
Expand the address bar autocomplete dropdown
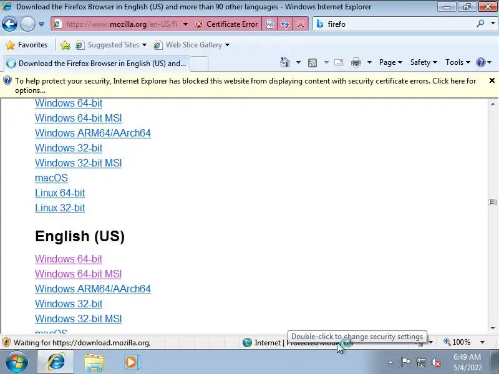point(185,24)
